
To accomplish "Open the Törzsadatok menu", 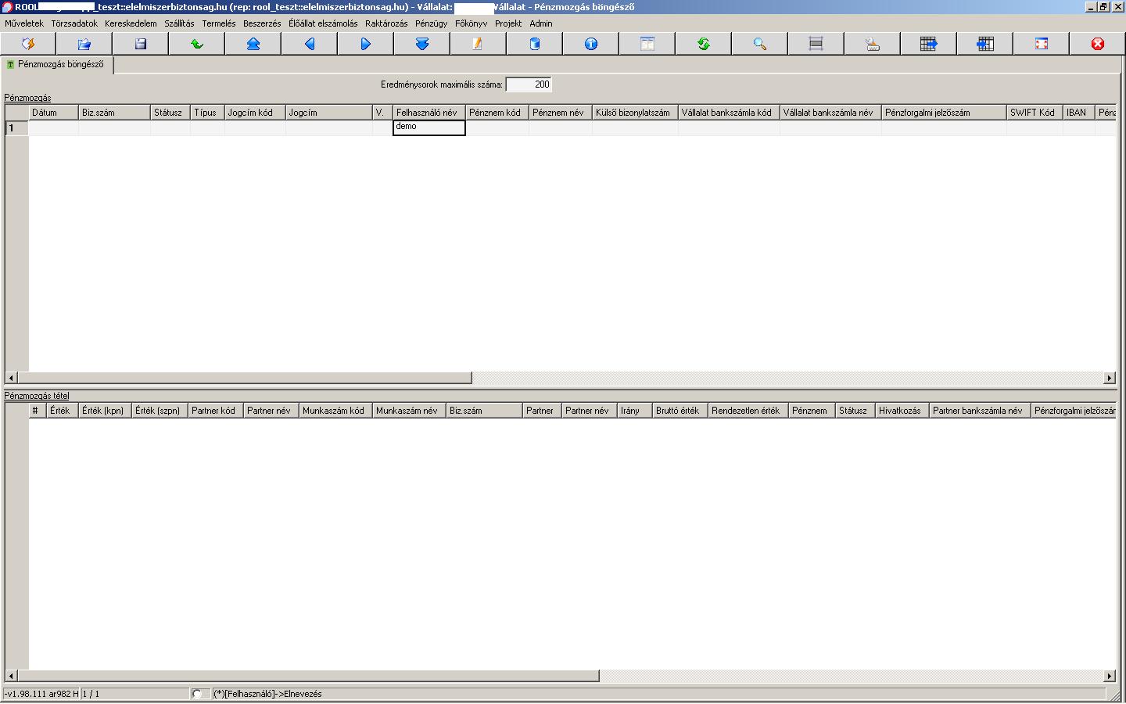I will point(74,23).
